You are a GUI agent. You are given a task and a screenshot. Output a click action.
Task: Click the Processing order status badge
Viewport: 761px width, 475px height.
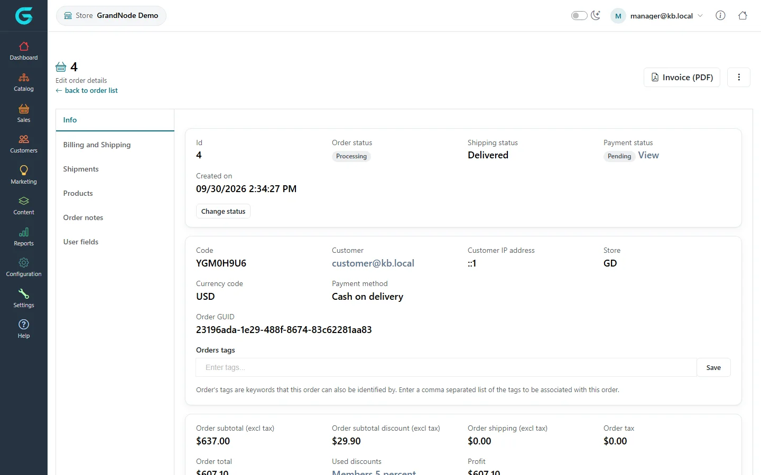tap(351, 156)
